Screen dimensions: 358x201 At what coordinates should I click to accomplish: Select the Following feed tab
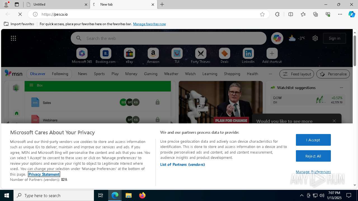pyautogui.click(x=60, y=74)
